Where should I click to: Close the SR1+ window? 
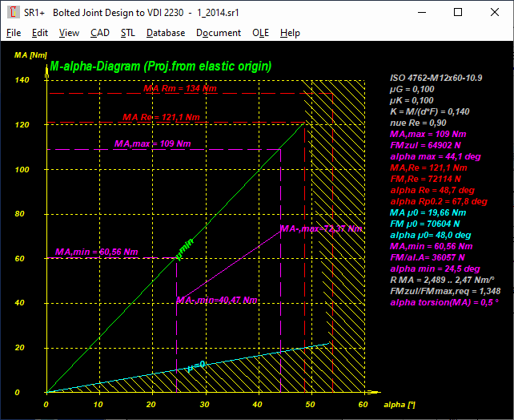click(494, 12)
